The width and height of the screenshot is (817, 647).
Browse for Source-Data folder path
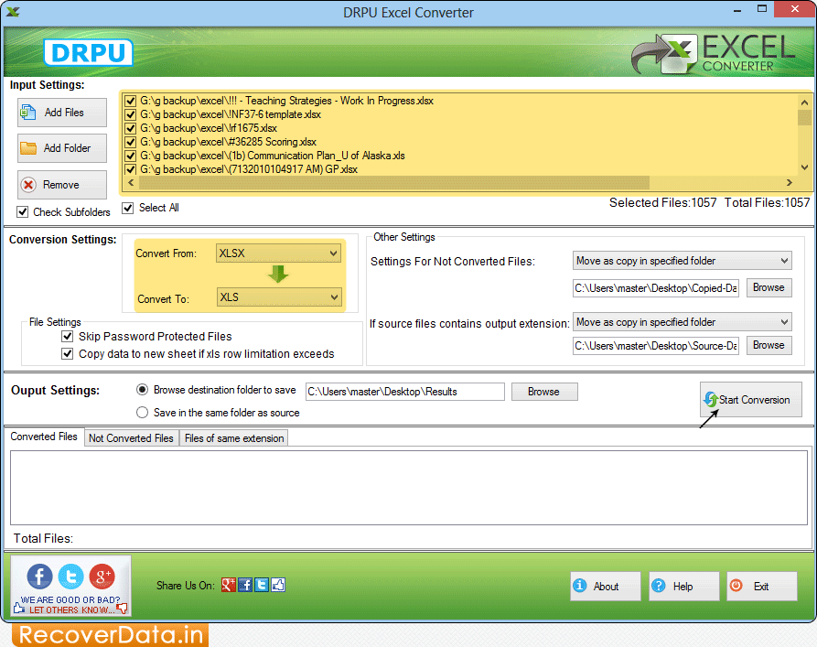[x=769, y=345]
